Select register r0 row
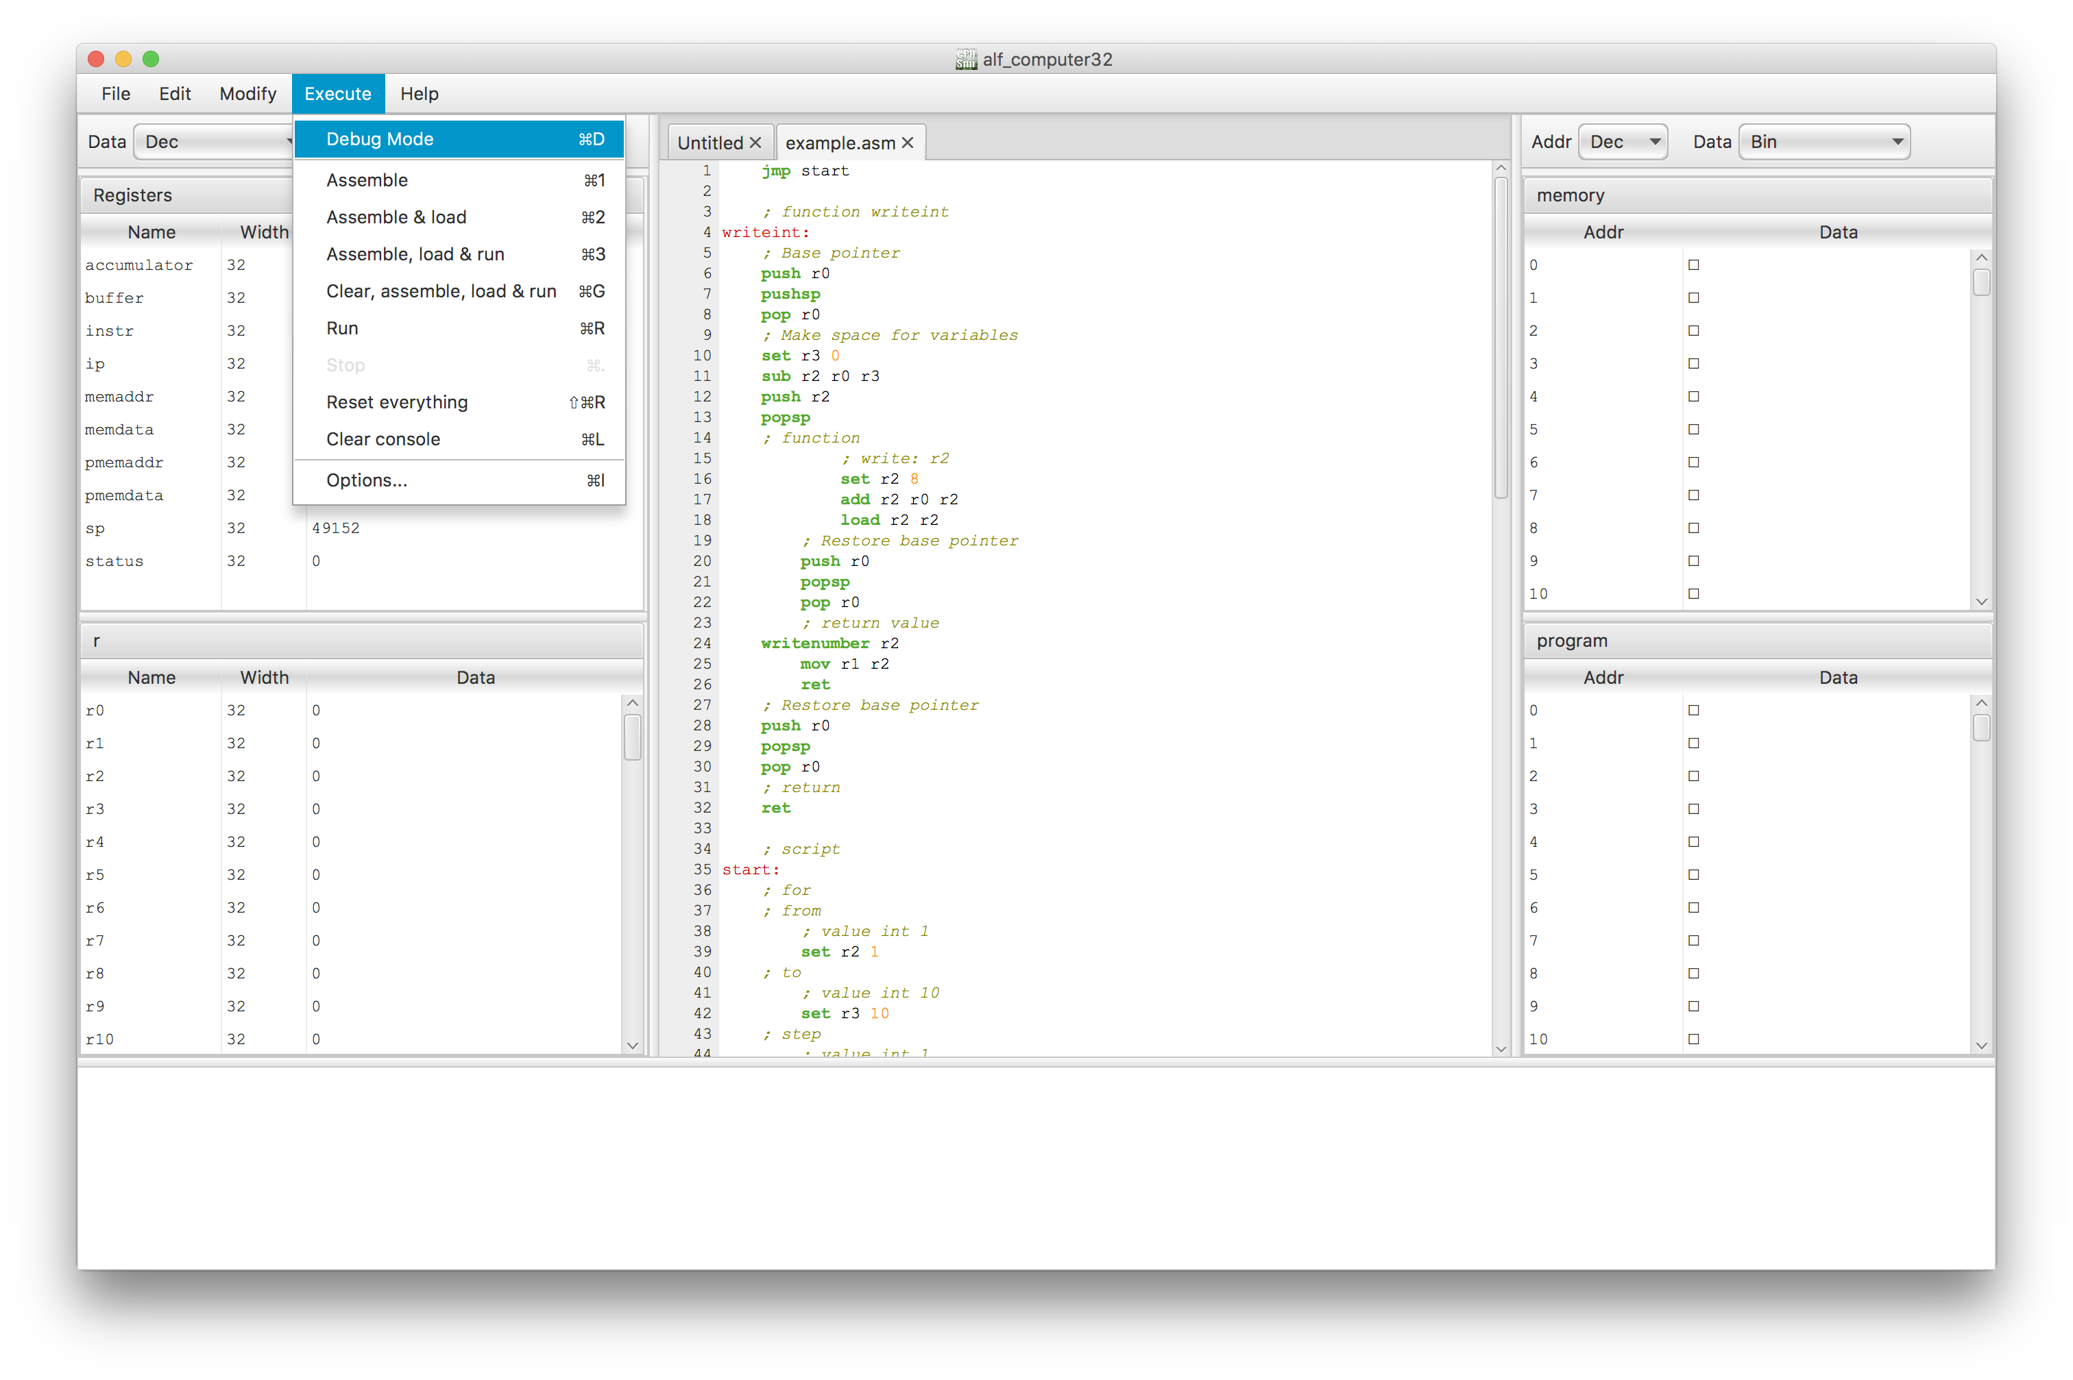The width and height of the screenshot is (2073, 1380). click(351, 711)
